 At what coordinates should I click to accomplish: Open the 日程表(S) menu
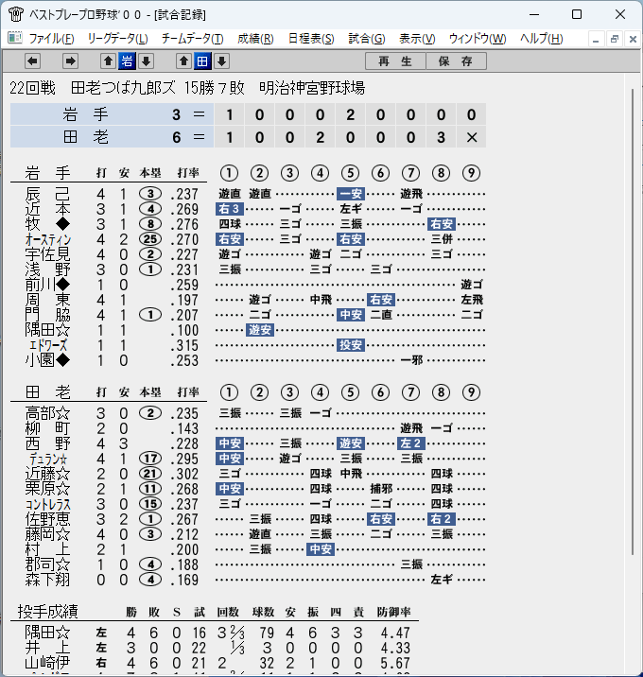tap(311, 39)
